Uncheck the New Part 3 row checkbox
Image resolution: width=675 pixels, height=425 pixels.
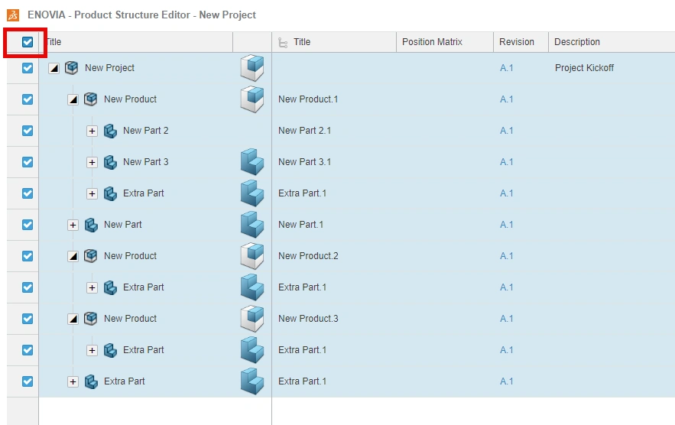tap(28, 162)
